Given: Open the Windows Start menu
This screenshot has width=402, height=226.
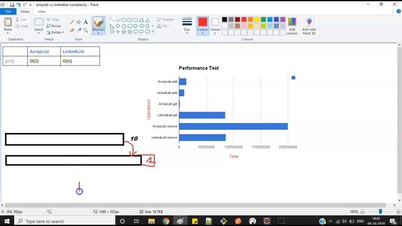Looking at the screenshot, I should coord(7,221).
